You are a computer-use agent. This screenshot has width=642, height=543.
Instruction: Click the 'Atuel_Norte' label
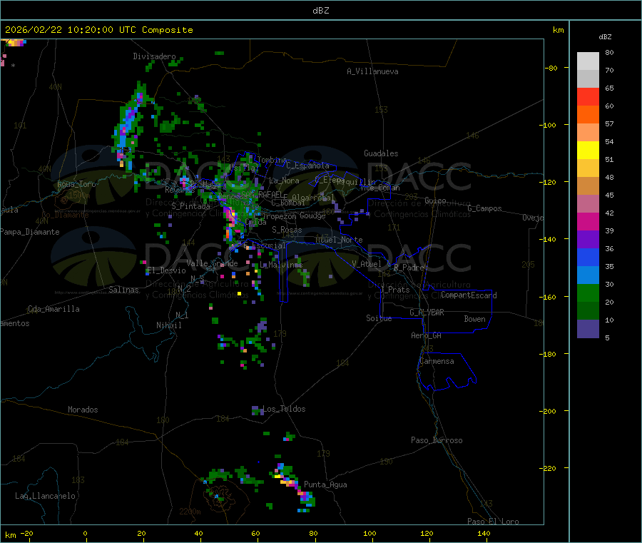(339, 240)
